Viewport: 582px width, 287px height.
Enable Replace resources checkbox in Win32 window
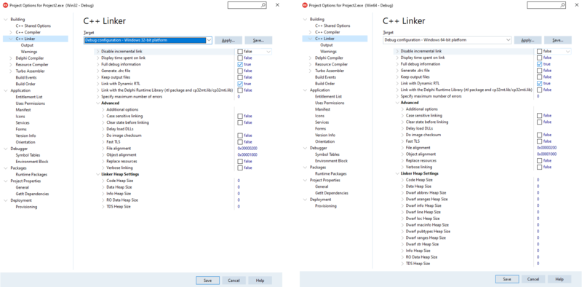point(240,161)
